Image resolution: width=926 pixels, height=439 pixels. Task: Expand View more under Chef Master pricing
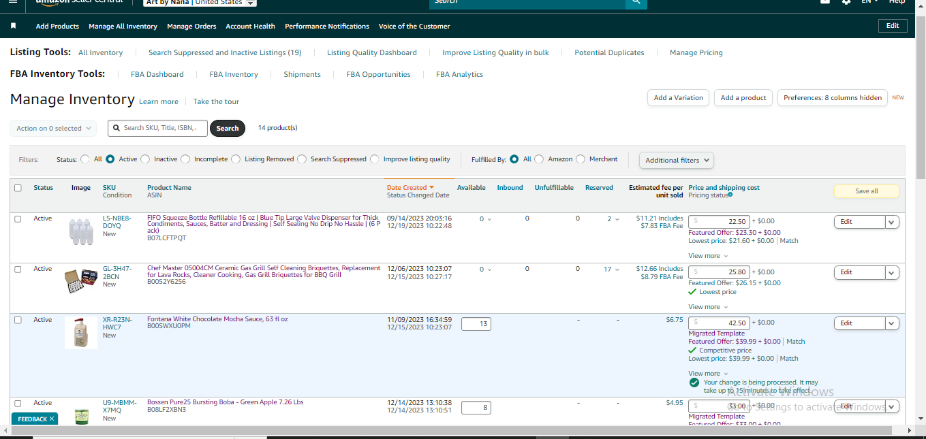(x=708, y=307)
